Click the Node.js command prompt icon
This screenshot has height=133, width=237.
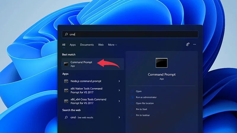(x=66, y=81)
